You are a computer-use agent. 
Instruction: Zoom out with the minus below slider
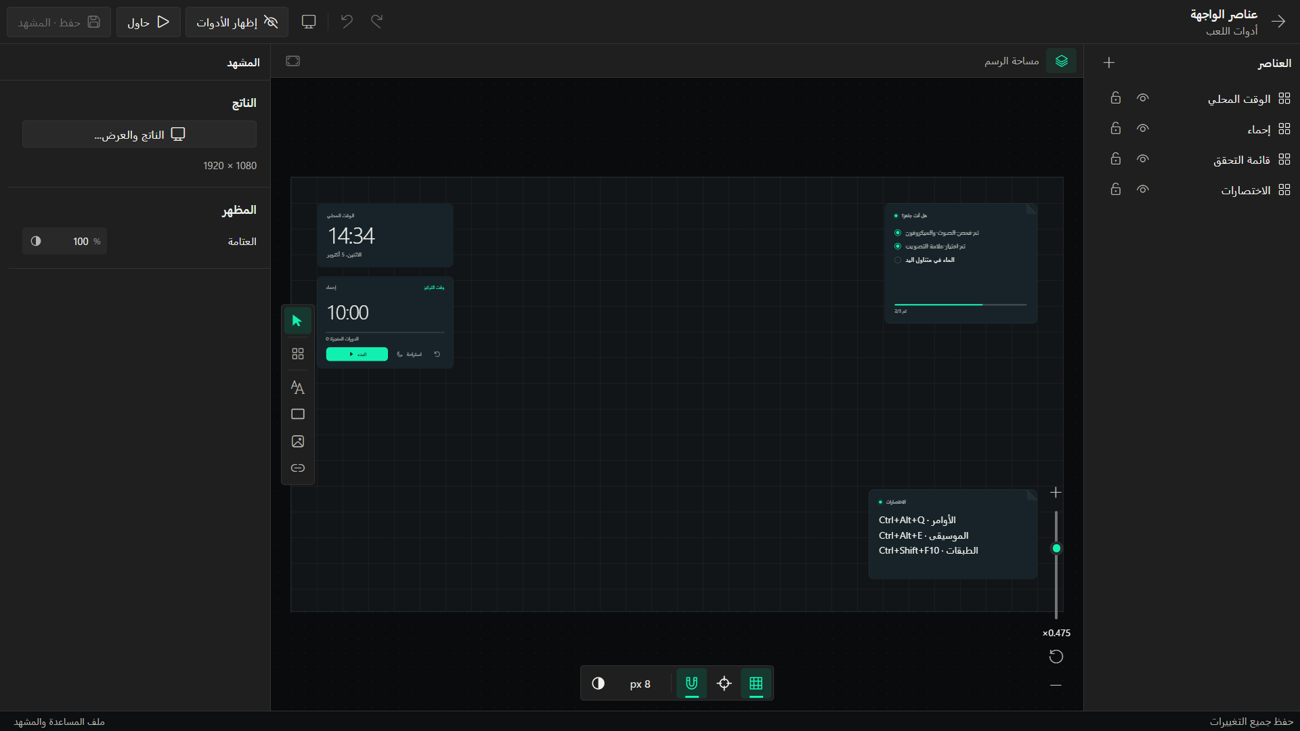click(x=1056, y=685)
